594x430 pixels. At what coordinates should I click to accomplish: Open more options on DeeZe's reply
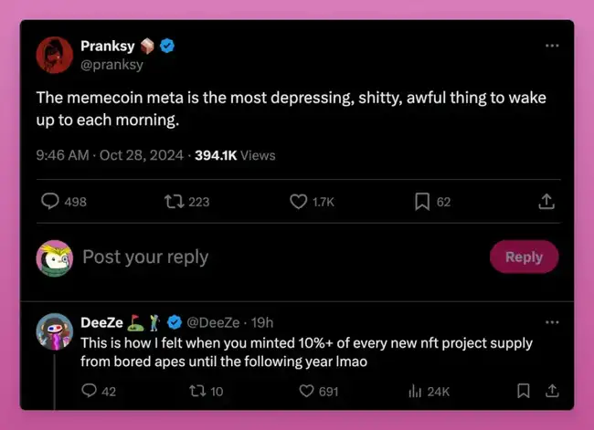click(x=552, y=322)
